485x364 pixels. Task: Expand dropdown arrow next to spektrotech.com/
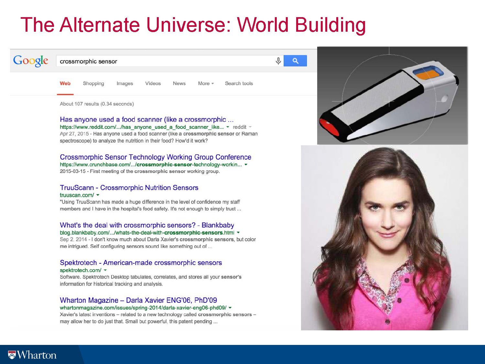point(105,270)
